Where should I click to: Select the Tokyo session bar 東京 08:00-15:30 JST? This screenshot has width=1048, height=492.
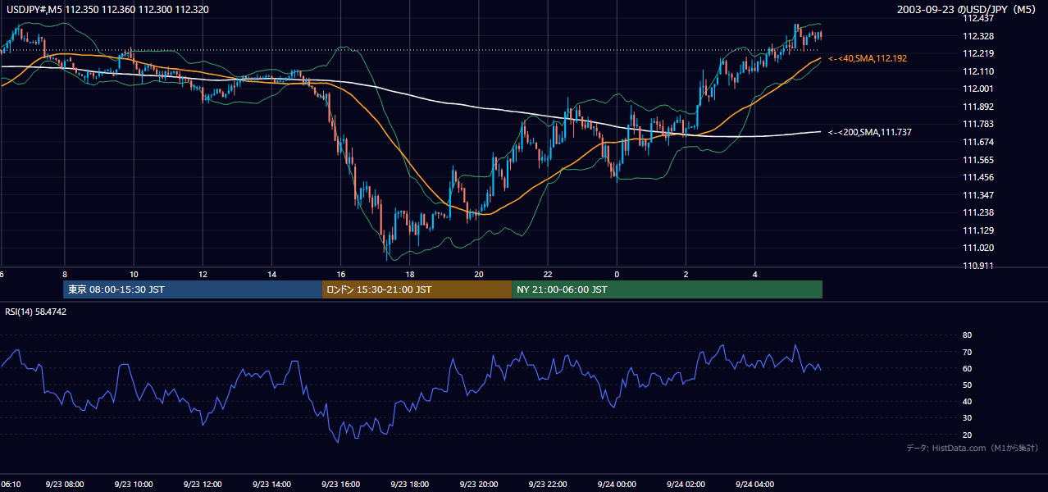pos(193,289)
